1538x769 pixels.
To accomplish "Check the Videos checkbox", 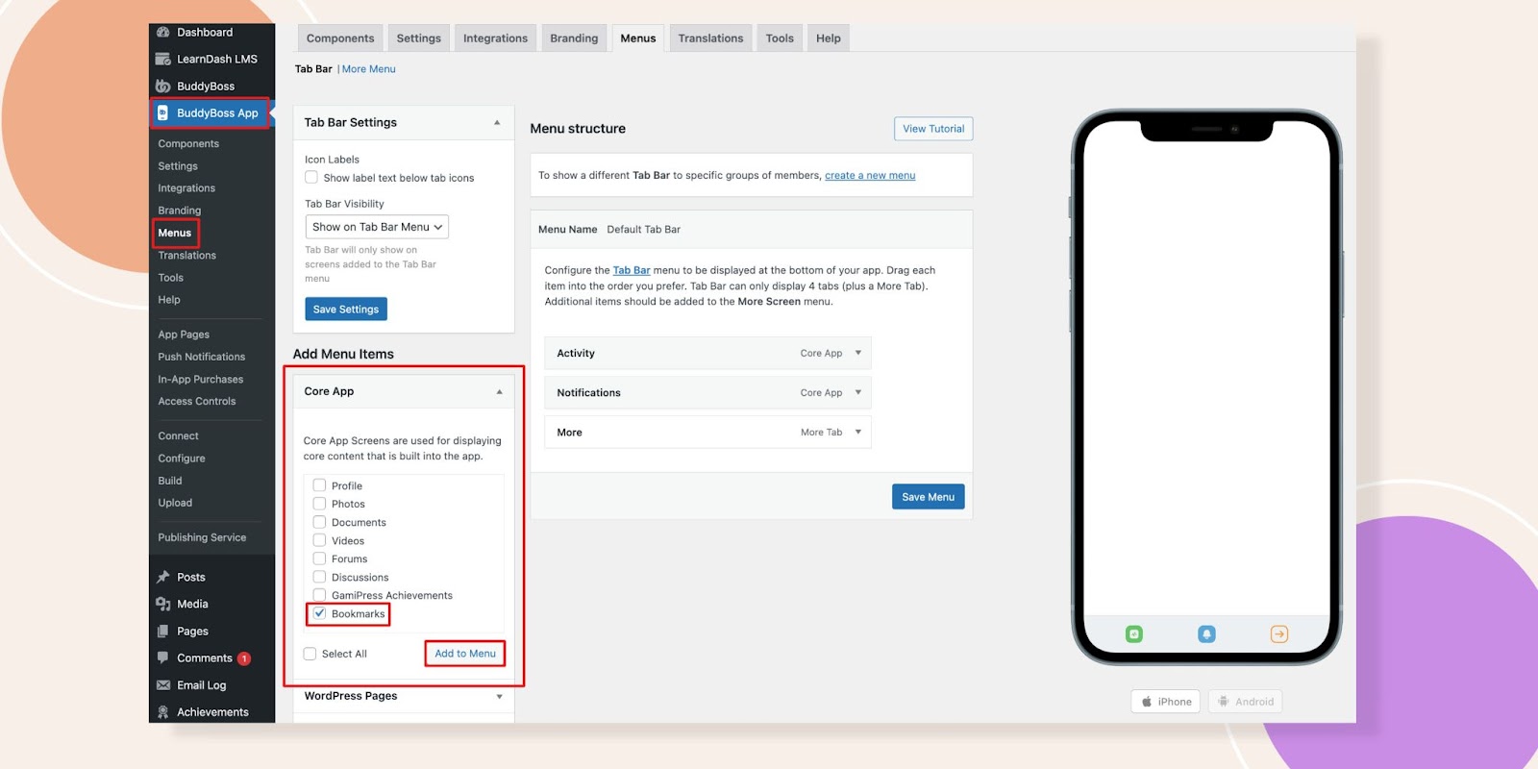I will pyautogui.click(x=319, y=540).
